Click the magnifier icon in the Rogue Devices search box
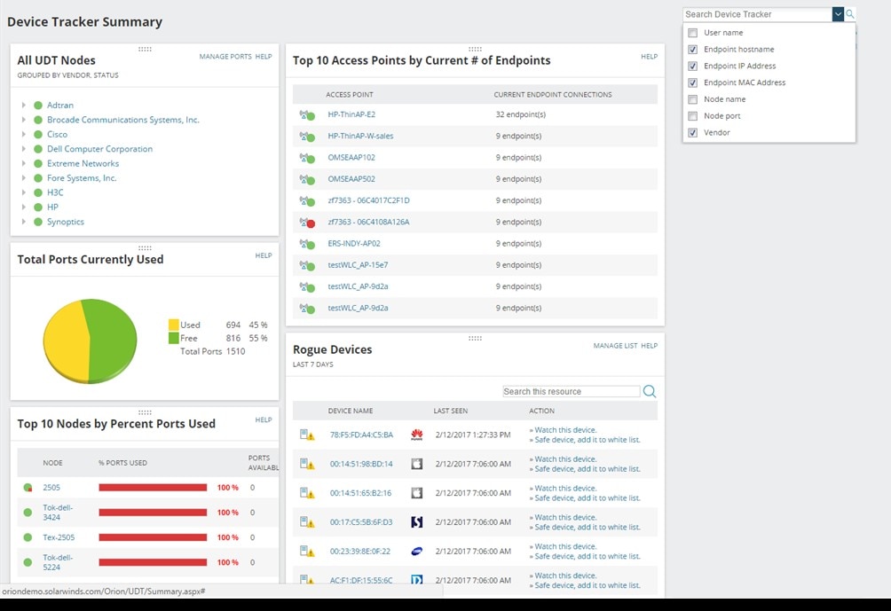 pyautogui.click(x=650, y=390)
